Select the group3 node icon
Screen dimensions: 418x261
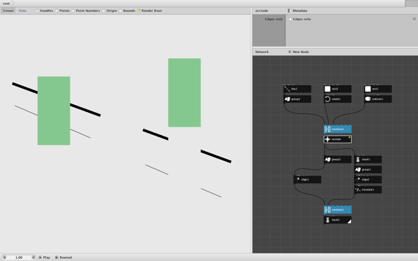(327, 159)
